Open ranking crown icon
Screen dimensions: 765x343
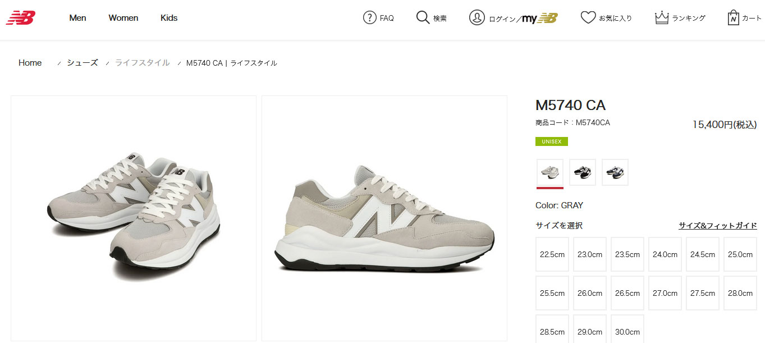[662, 18]
